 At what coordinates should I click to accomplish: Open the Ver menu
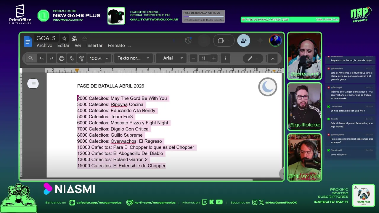pos(78,46)
